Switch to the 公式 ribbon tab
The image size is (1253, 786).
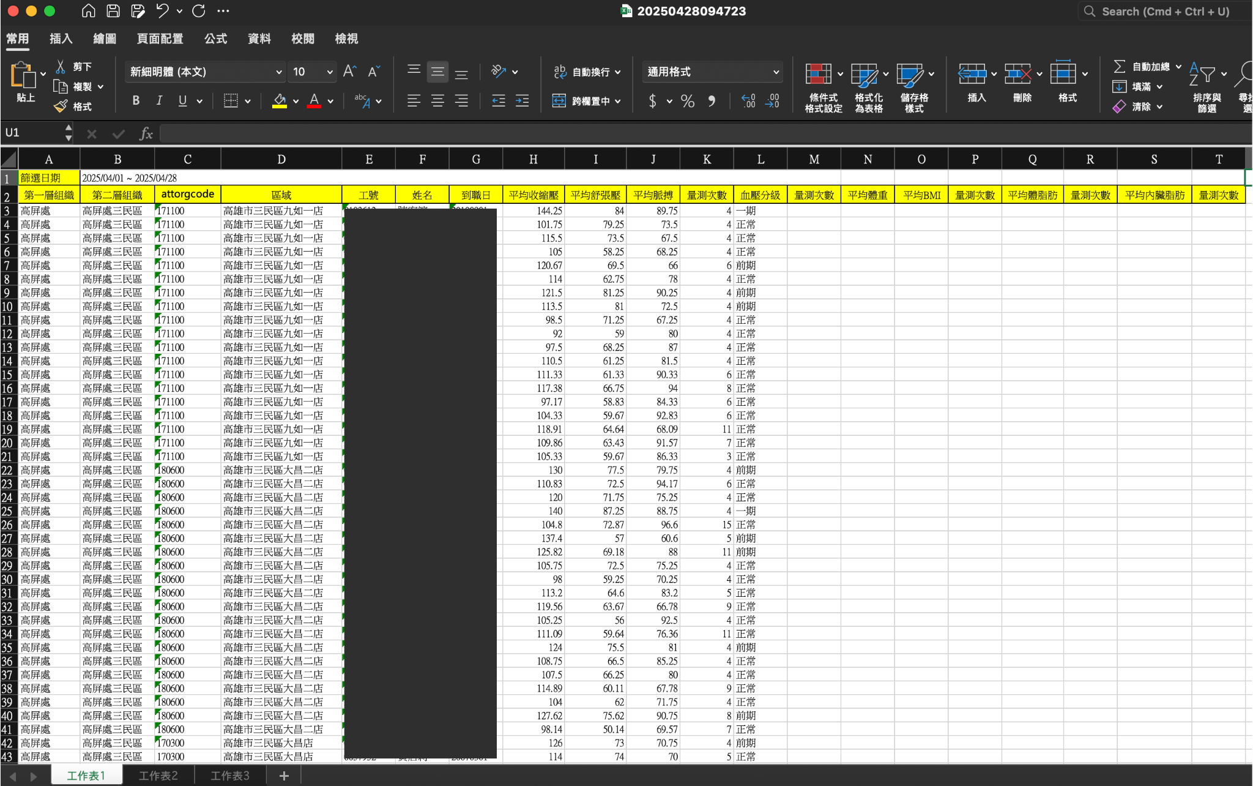215,39
